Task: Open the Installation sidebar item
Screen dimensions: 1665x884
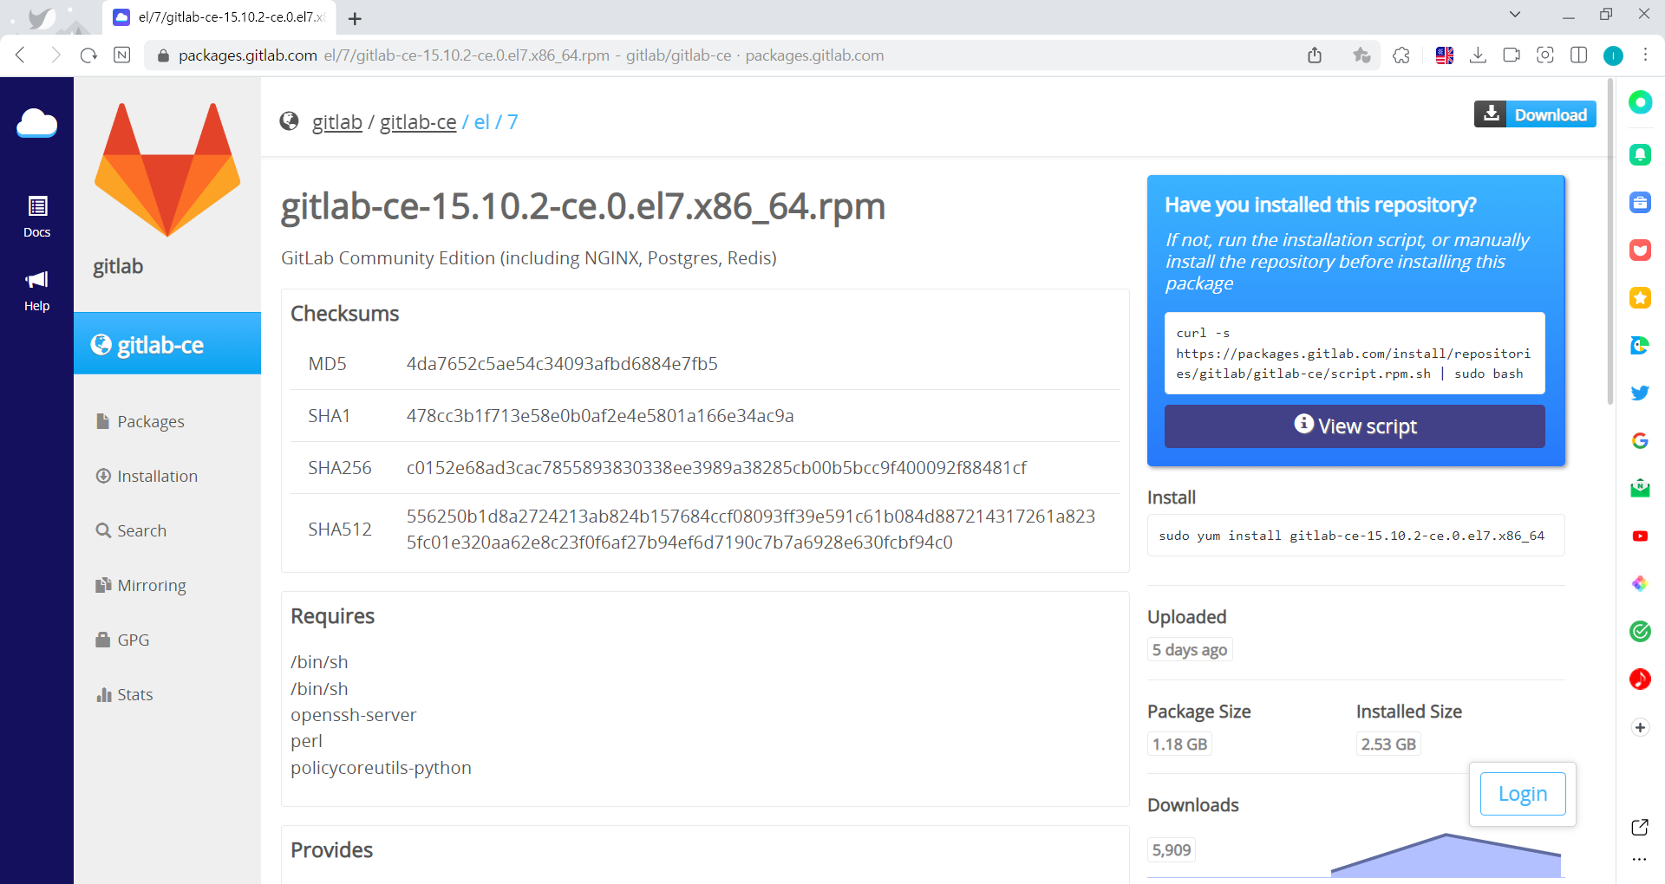Action: click(x=147, y=477)
